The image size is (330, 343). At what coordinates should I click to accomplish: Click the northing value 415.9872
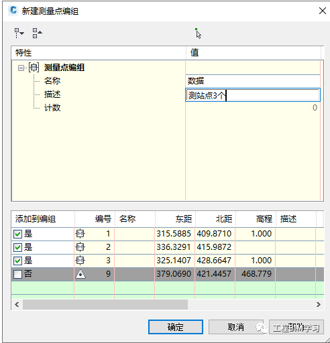(x=214, y=247)
